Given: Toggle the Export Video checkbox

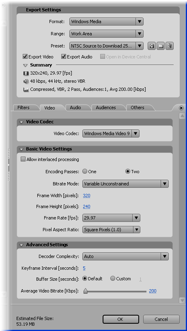Looking at the screenshot, I should (x=25, y=56).
